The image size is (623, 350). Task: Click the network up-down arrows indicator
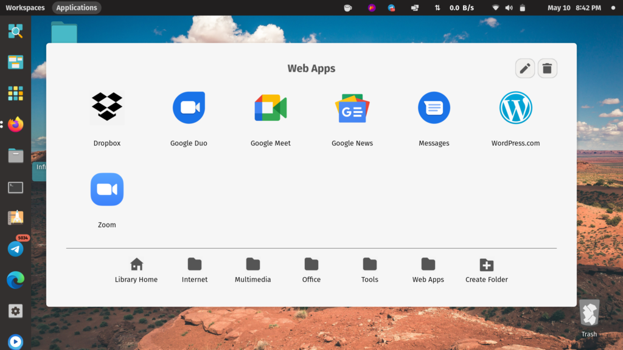437,7
